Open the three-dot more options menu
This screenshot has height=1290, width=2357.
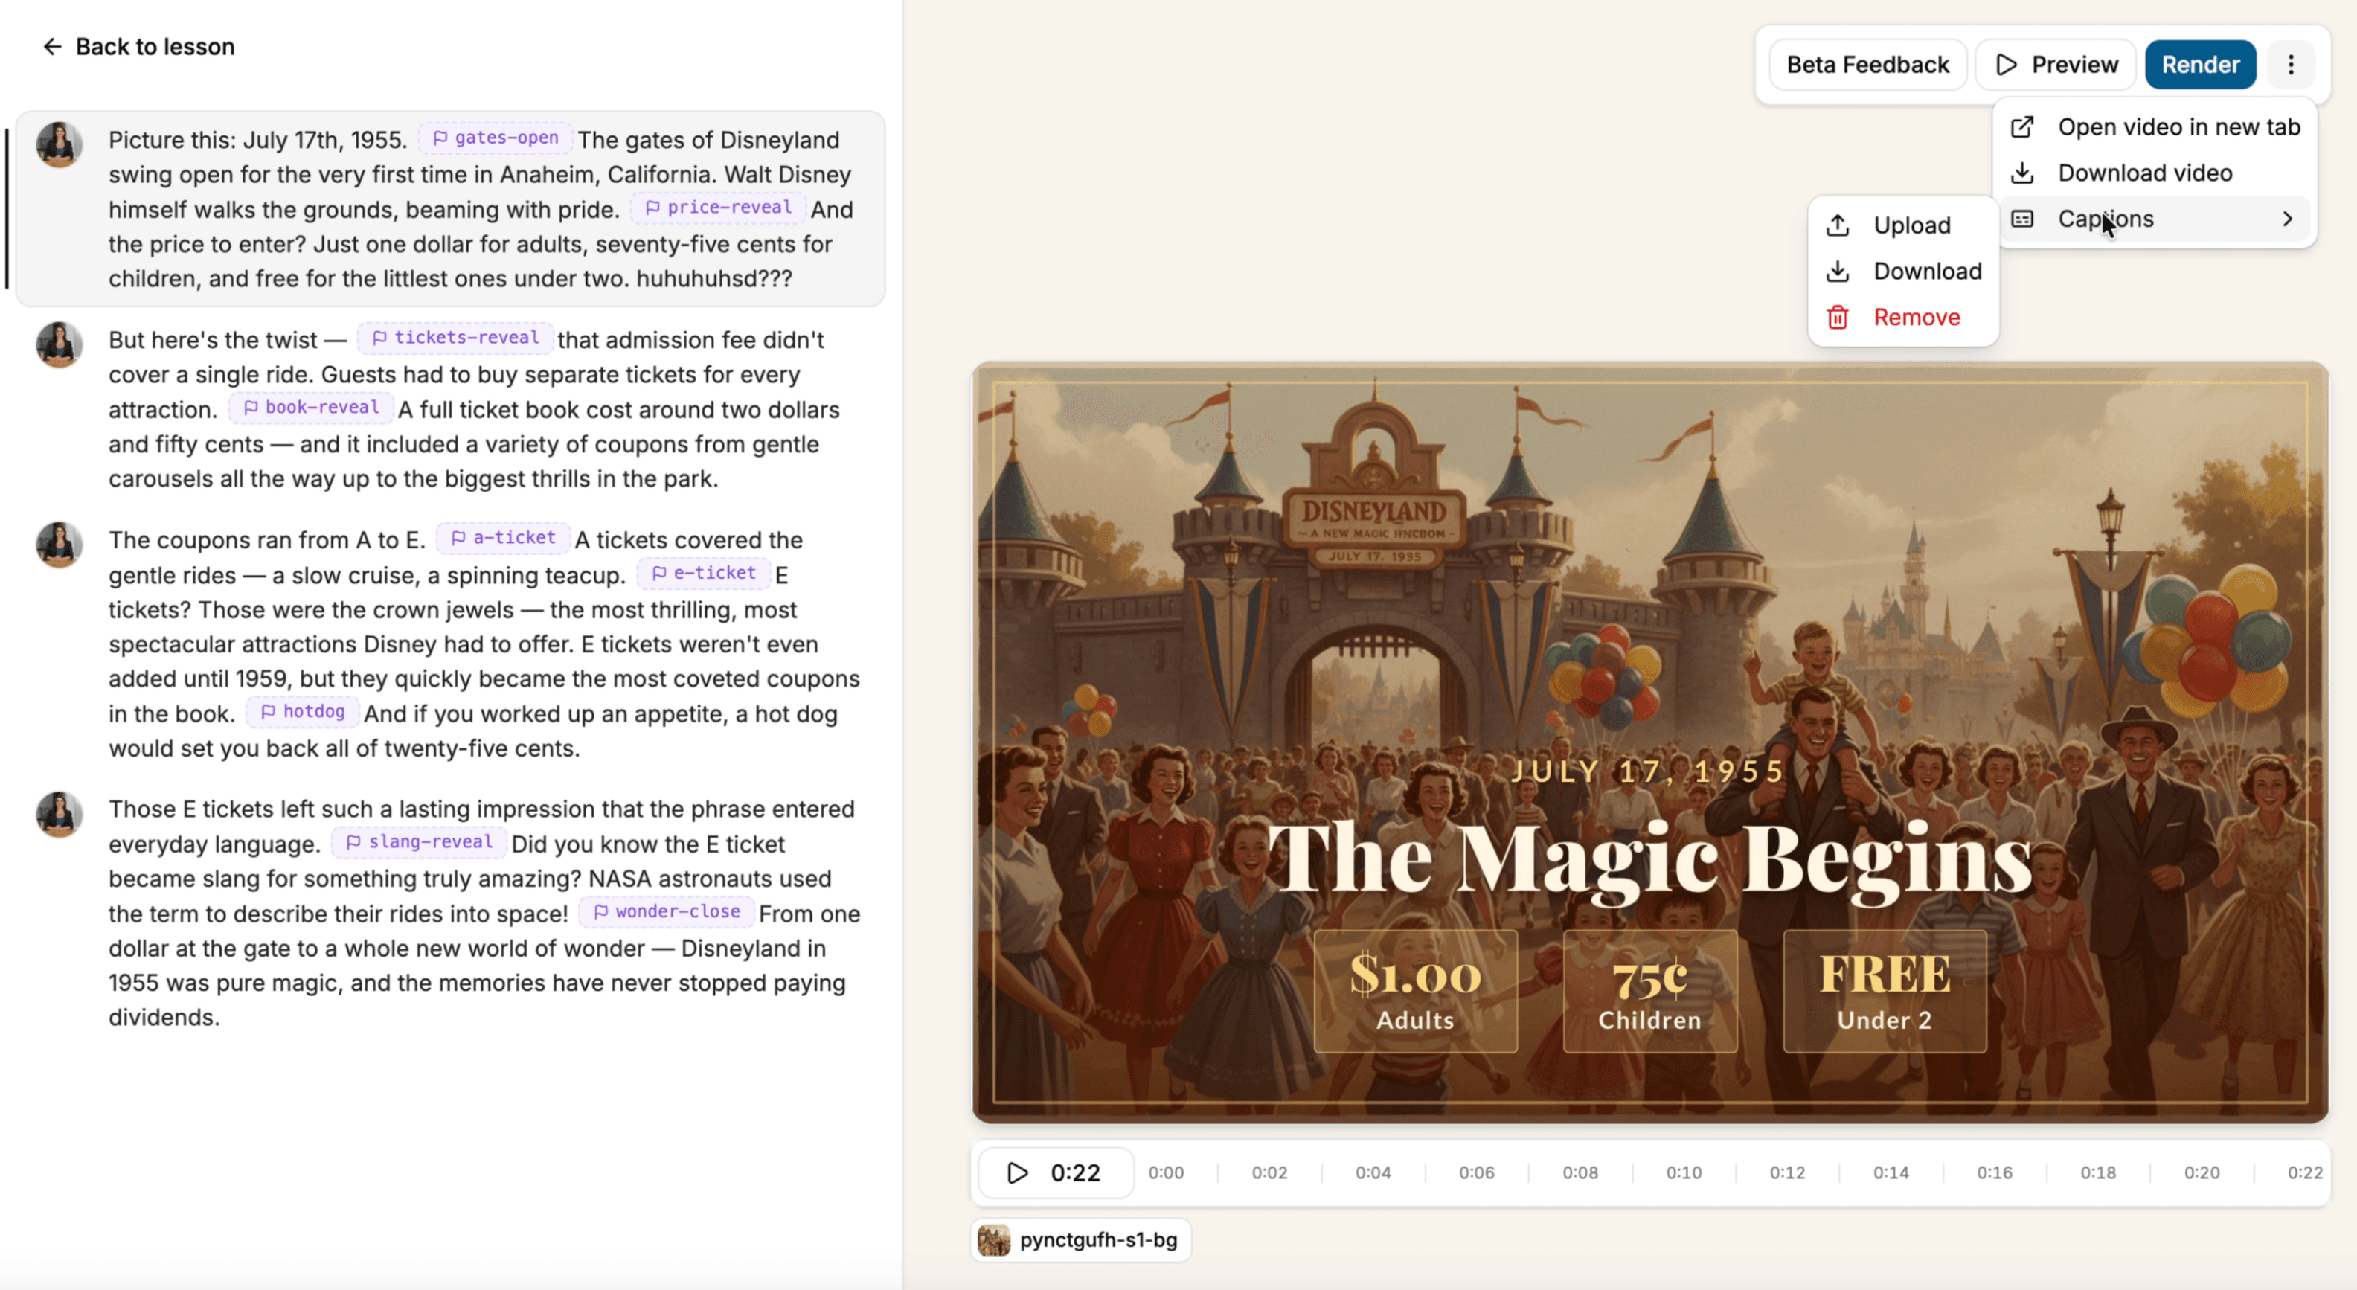pyautogui.click(x=2290, y=64)
